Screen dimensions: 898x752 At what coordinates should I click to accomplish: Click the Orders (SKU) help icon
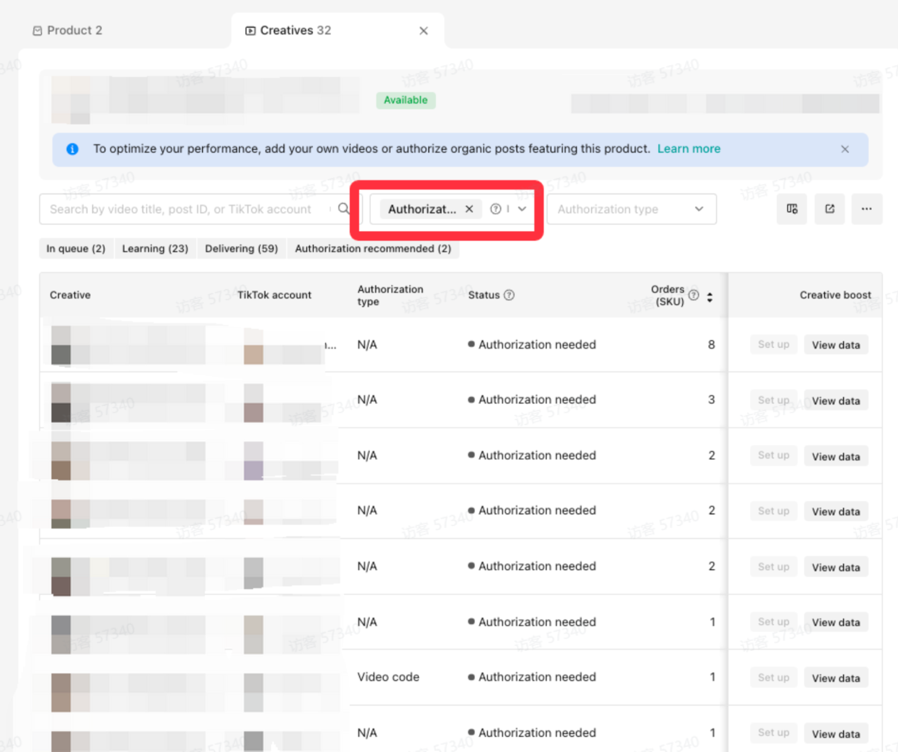click(693, 295)
